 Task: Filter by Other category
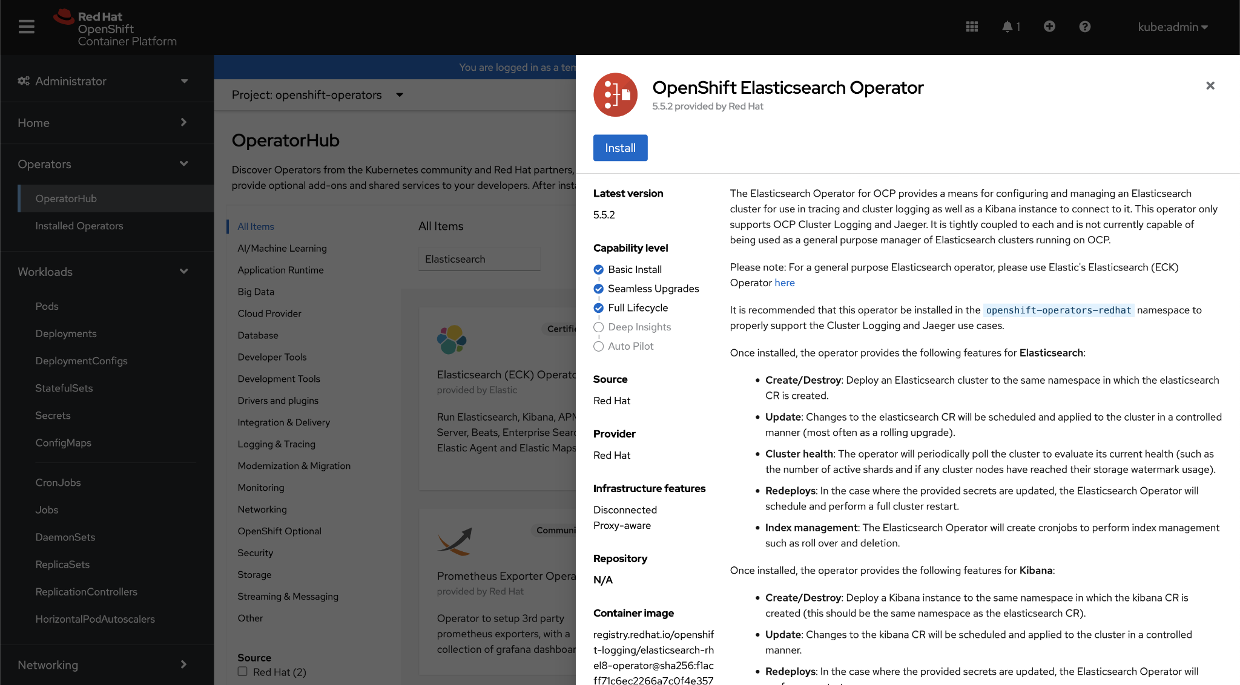pos(250,618)
